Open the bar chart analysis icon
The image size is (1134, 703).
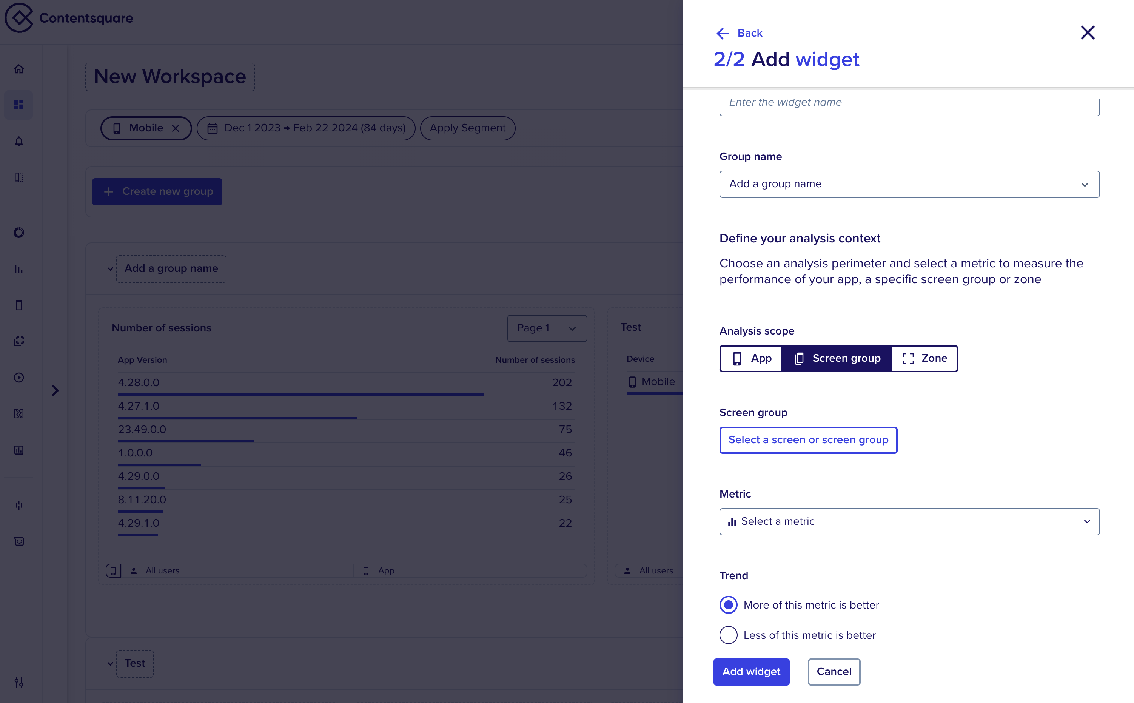point(18,269)
